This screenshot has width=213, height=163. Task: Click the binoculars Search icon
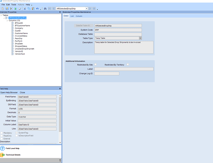click(x=45, y=8)
